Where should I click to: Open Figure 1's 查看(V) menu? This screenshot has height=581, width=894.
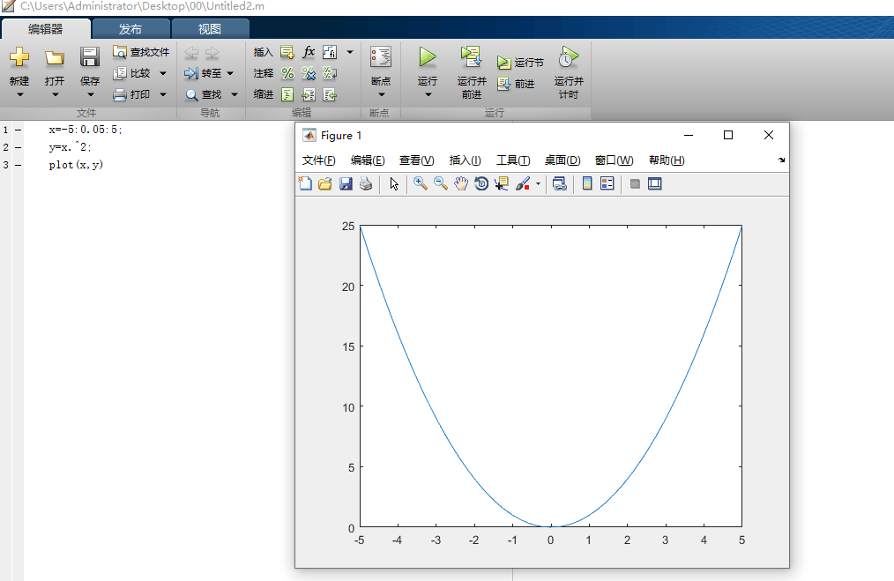417,160
